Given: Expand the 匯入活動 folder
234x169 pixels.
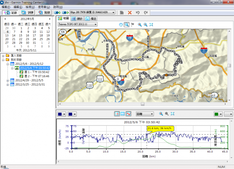Looking at the screenshot, I should 3,56.
